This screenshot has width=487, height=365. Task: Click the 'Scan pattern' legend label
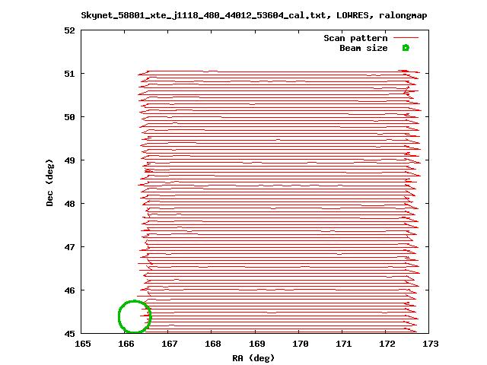(x=355, y=38)
